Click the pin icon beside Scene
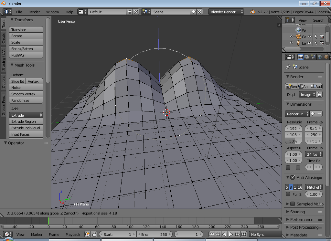The image size is (331, 241). 288,67
